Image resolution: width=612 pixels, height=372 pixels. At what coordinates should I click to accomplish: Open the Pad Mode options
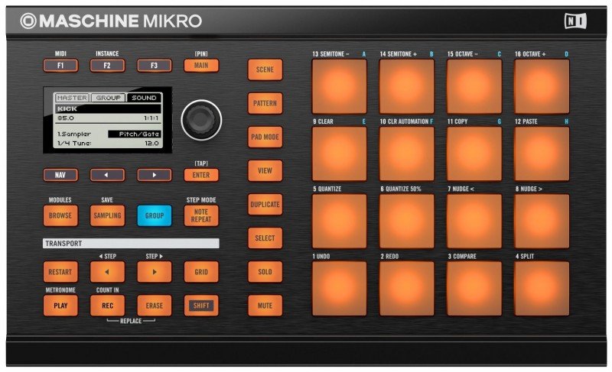pos(265,137)
